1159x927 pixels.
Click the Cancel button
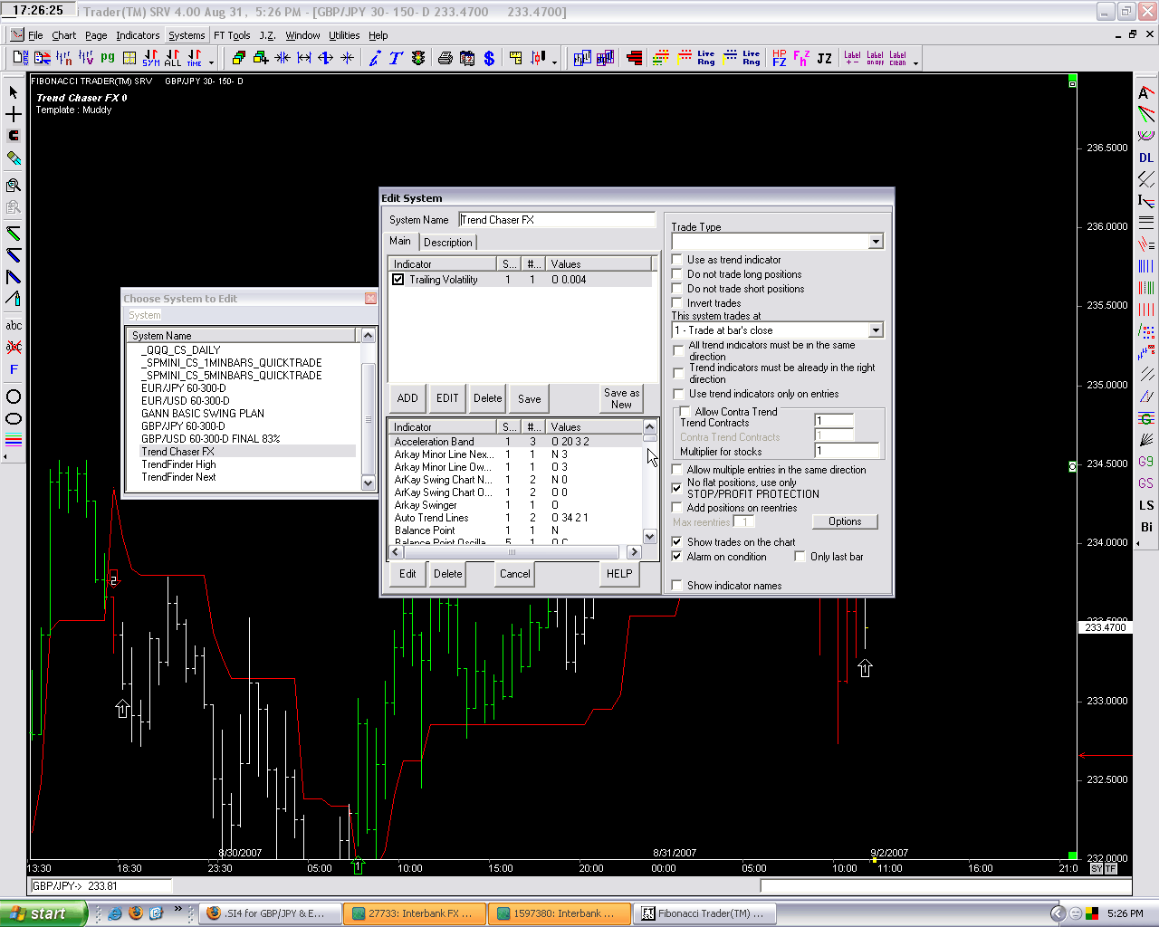click(515, 574)
